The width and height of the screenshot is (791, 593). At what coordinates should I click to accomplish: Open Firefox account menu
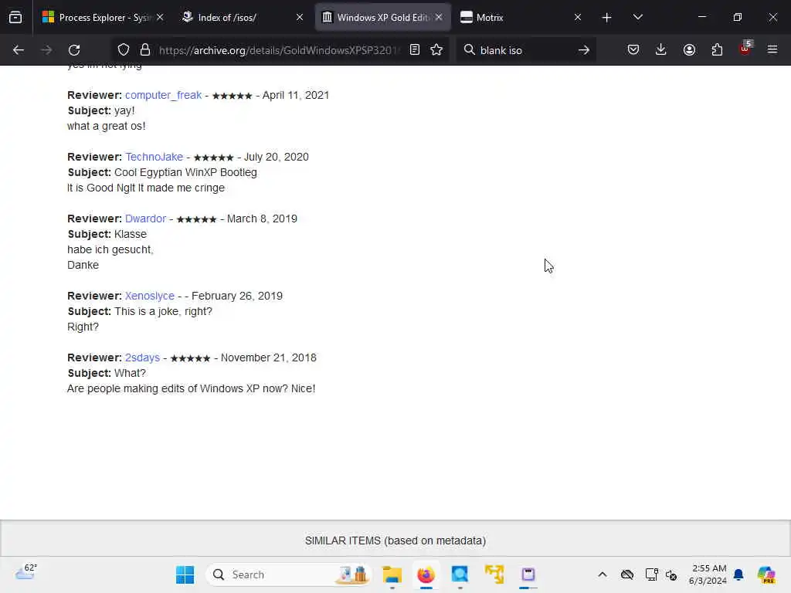pyautogui.click(x=689, y=50)
